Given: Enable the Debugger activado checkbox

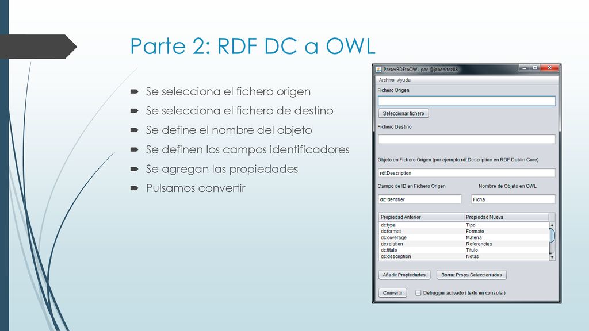Looking at the screenshot, I should pos(418,292).
